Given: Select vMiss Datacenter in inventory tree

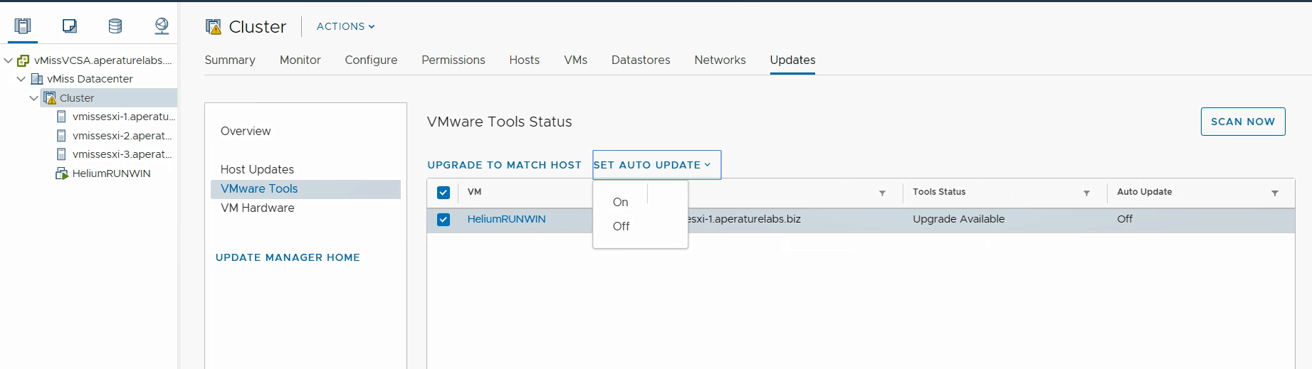Looking at the screenshot, I should click(x=90, y=79).
